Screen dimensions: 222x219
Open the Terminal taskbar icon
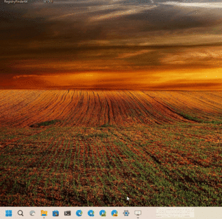tap(67, 213)
